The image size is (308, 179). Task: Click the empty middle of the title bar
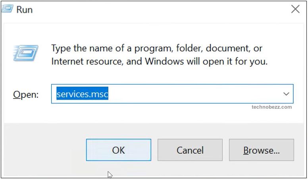(x=157, y=9)
